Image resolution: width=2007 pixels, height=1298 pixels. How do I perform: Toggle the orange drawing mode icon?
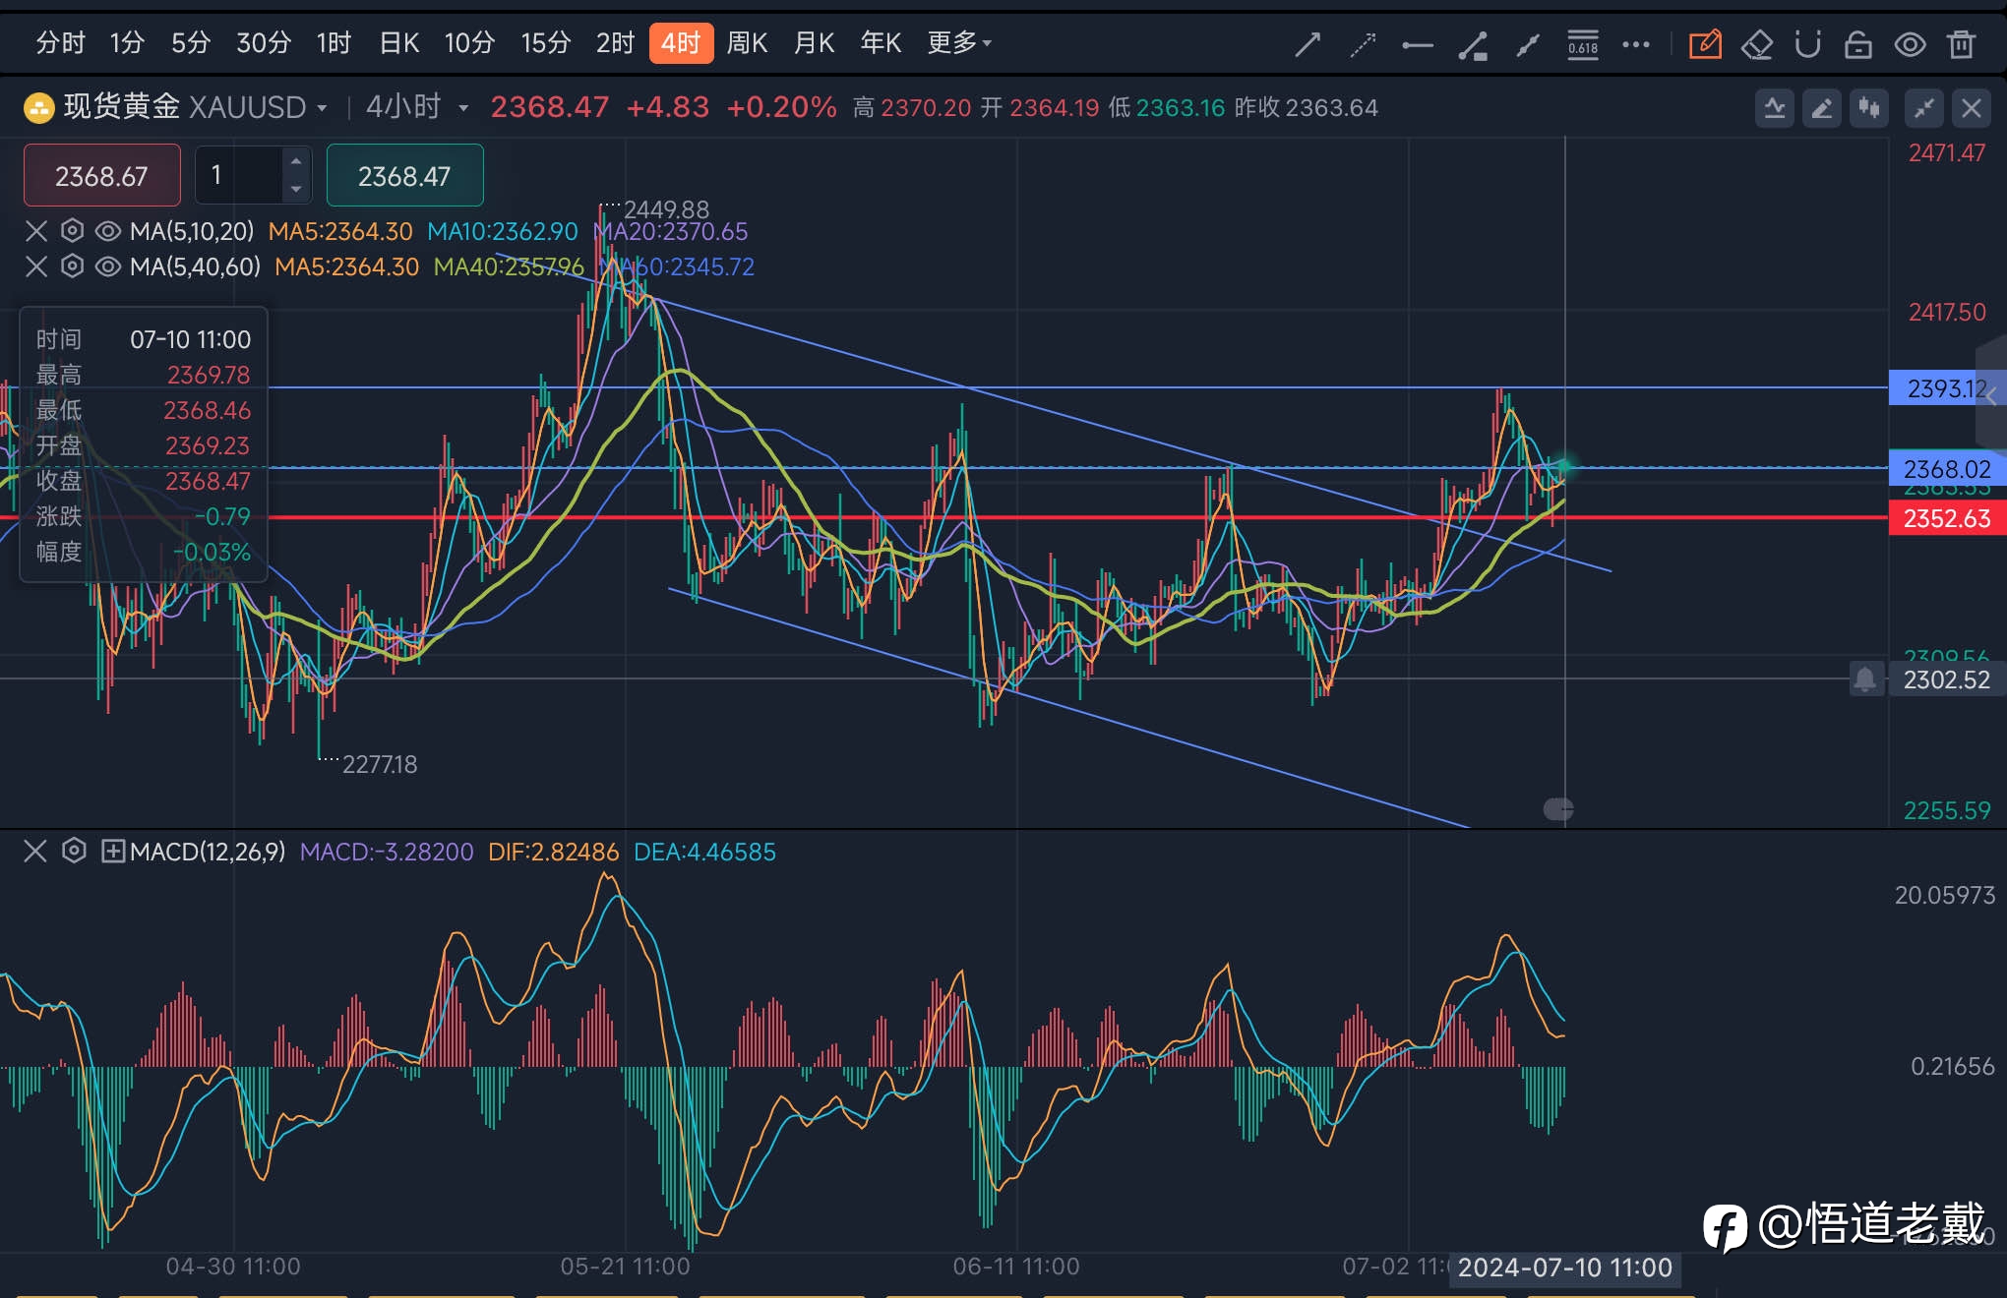(1705, 44)
